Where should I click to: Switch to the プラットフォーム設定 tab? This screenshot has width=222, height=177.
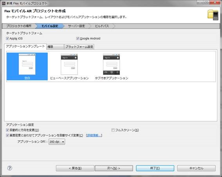point(79,47)
